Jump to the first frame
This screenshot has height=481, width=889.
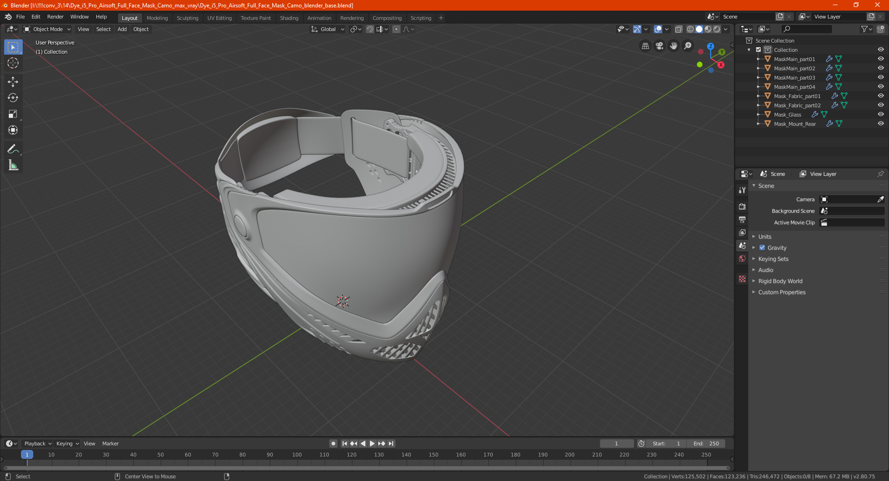pyautogui.click(x=344, y=444)
